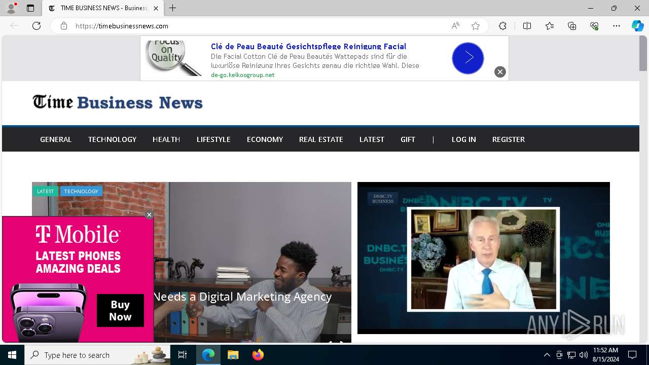
Task: Click the LOG IN link
Action: [x=464, y=139]
